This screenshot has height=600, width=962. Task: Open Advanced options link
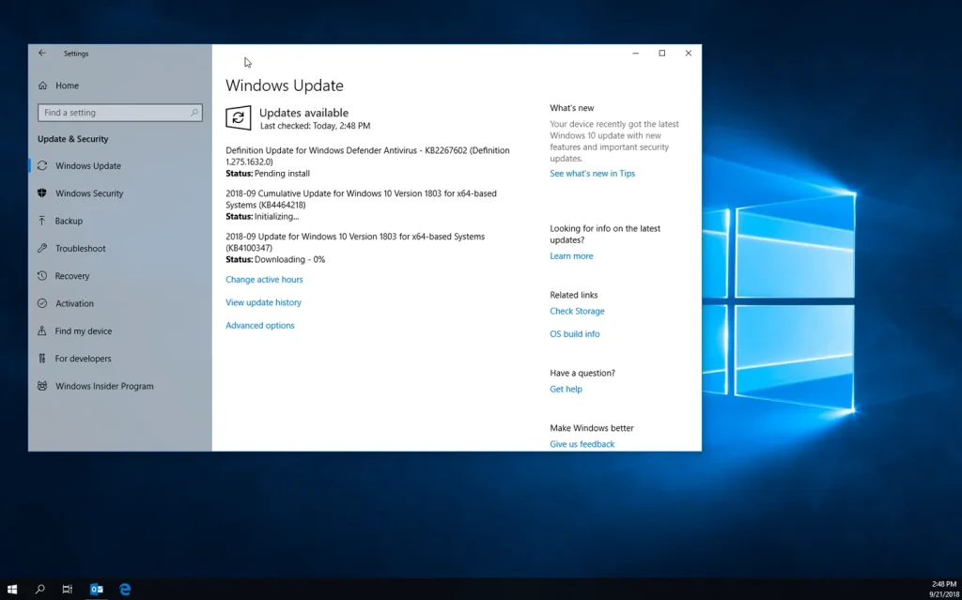(260, 326)
